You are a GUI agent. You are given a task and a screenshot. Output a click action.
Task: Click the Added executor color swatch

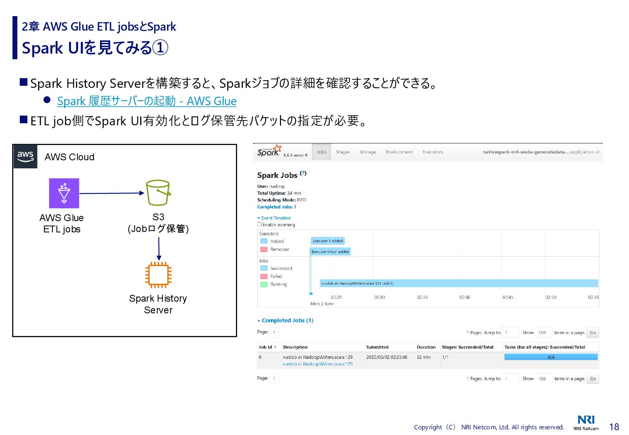[x=264, y=241]
